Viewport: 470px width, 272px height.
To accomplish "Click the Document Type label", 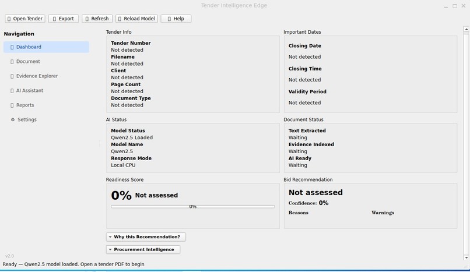I will point(131,98).
